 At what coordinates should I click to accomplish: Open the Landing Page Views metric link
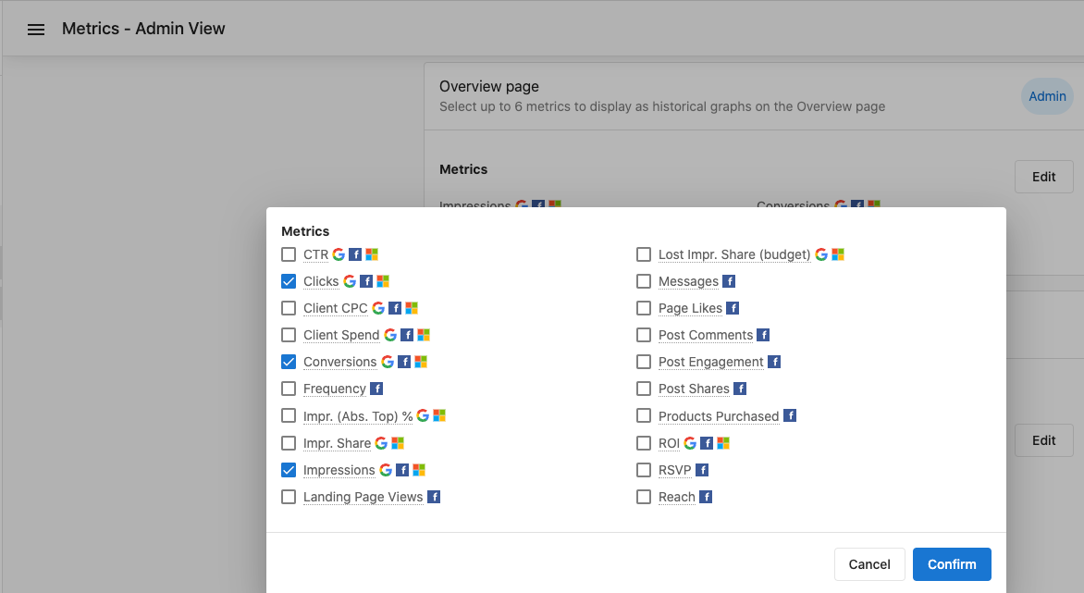point(361,497)
